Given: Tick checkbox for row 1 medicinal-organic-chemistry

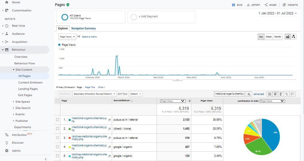Looking at the screenshot, I should click(58, 120).
